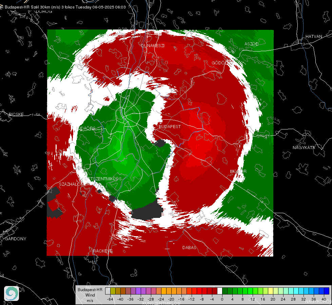This screenshot has width=332, height=305.
Task: Click the 0 tick label in the legend
Action: point(222,299)
